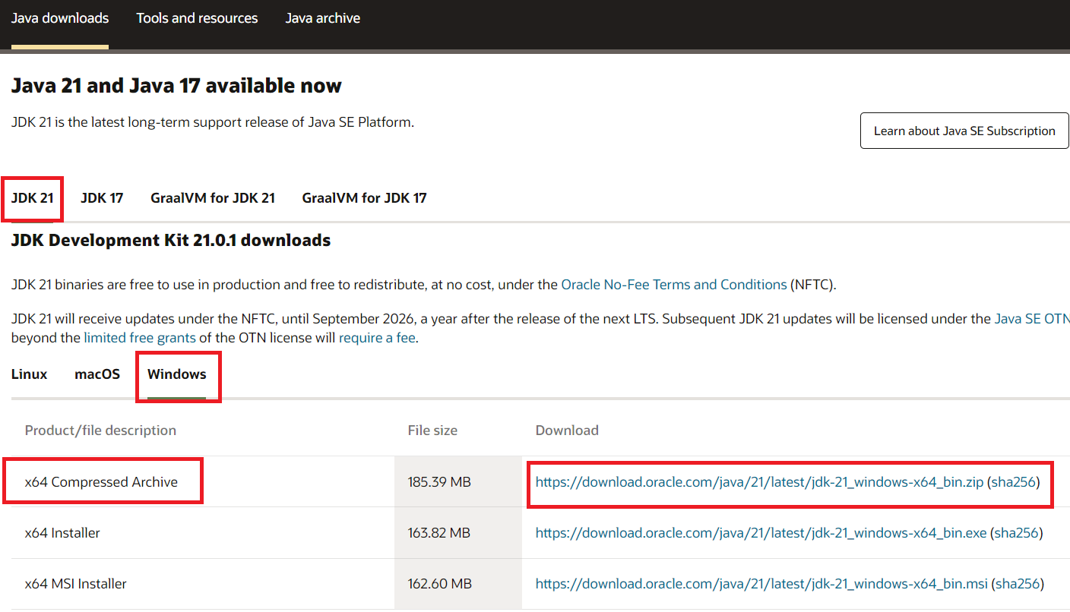Click the x64 Compressed Archive description
This screenshot has width=1070, height=612.
pyautogui.click(x=101, y=482)
